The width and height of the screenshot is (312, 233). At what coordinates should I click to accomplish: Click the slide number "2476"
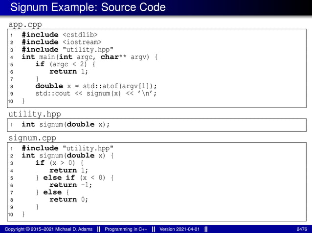pyautogui.click(x=302, y=229)
